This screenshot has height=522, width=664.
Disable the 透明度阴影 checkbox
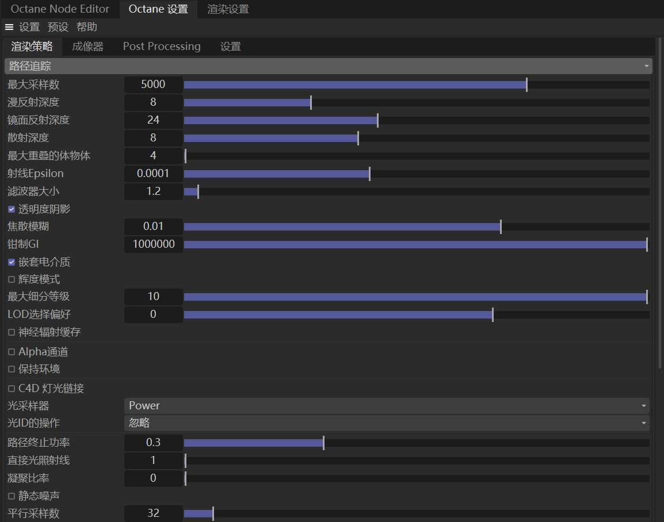click(x=12, y=209)
